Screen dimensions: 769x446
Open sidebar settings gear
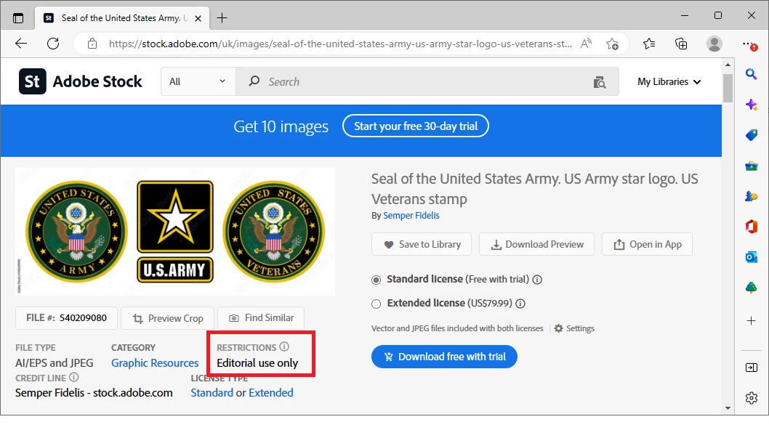tap(752, 398)
